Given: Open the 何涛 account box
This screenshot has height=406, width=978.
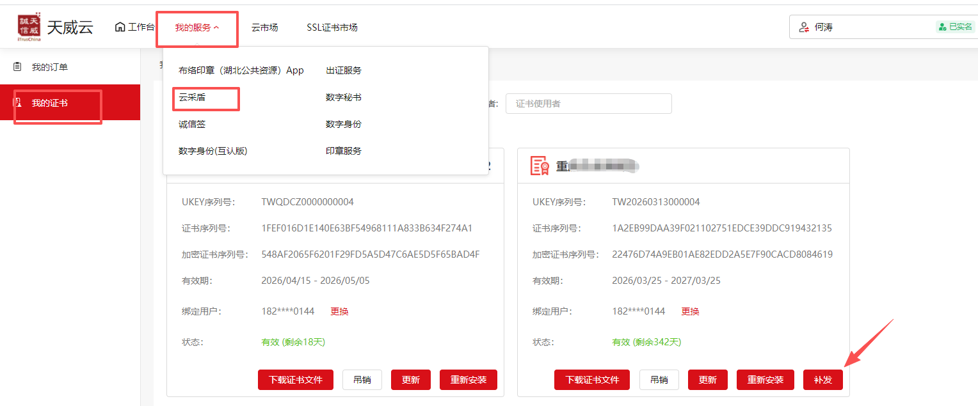Looking at the screenshot, I should (883, 27).
